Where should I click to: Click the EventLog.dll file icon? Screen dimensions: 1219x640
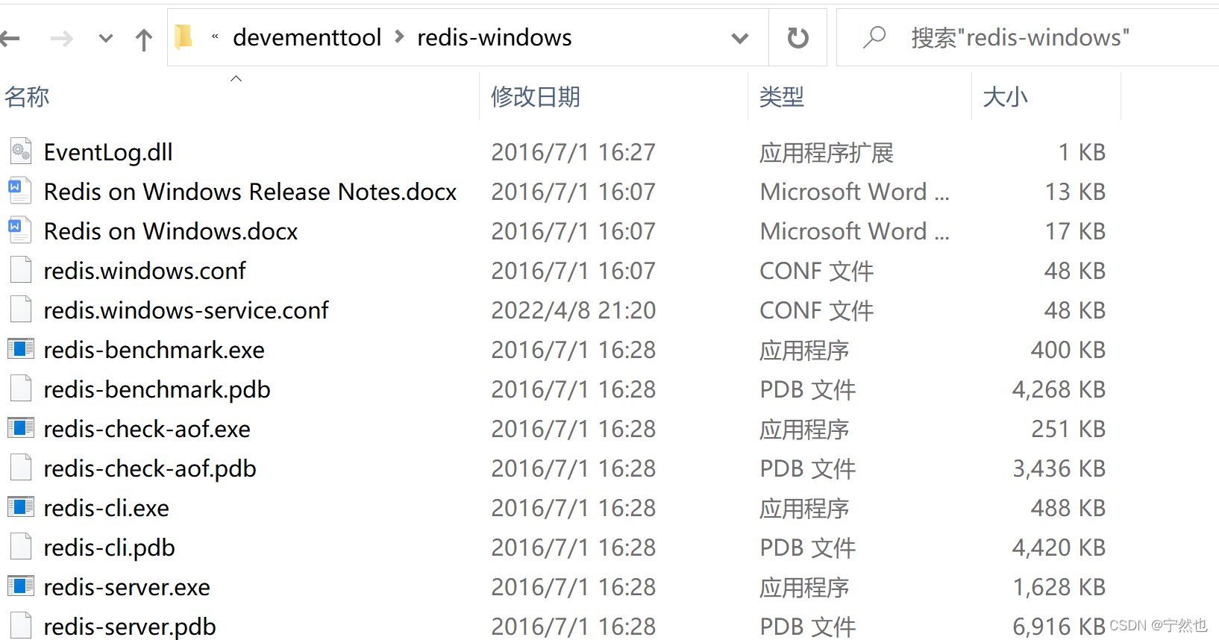pyautogui.click(x=21, y=151)
